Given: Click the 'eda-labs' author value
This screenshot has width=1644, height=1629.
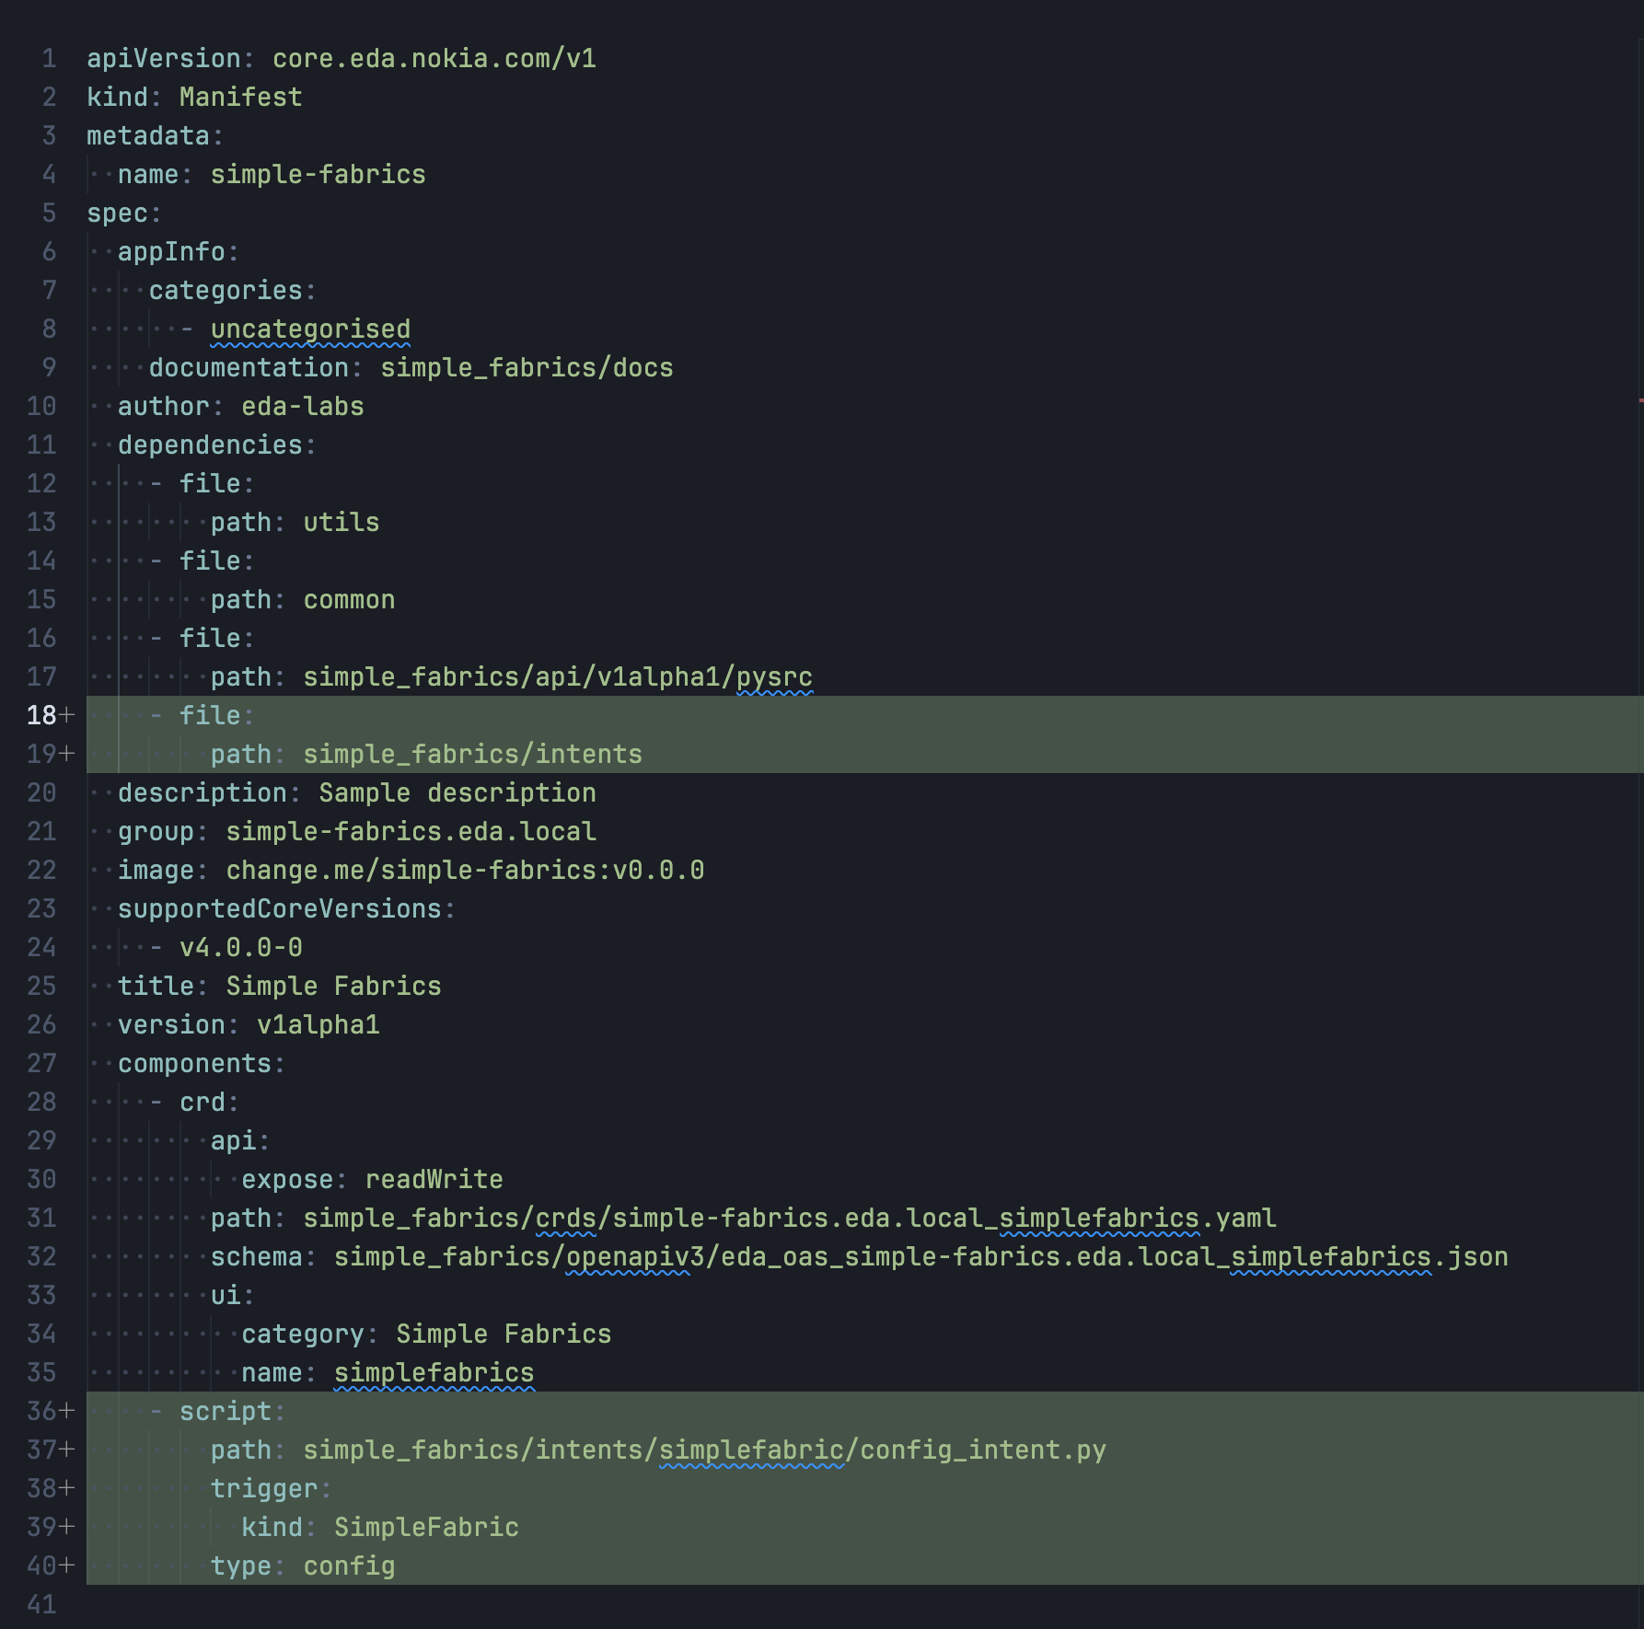Looking at the screenshot, I should pyautogui.click(x=303, y=406).
